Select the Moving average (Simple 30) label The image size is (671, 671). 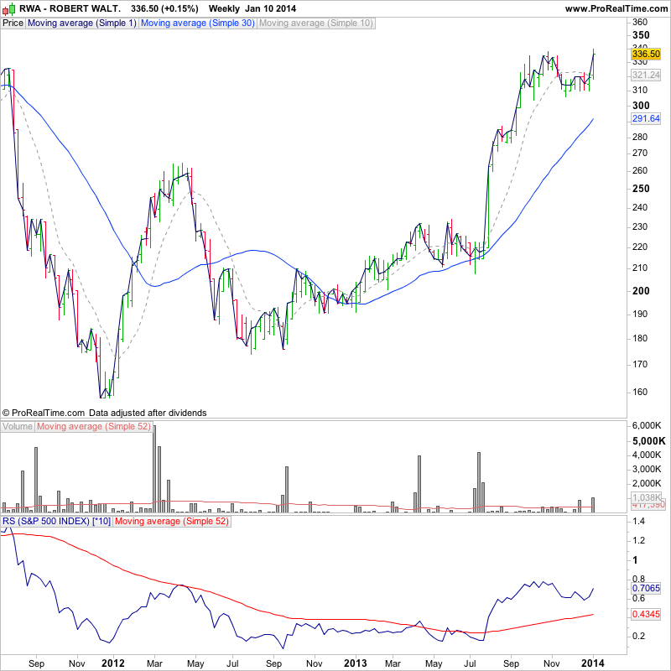point(198,23)
